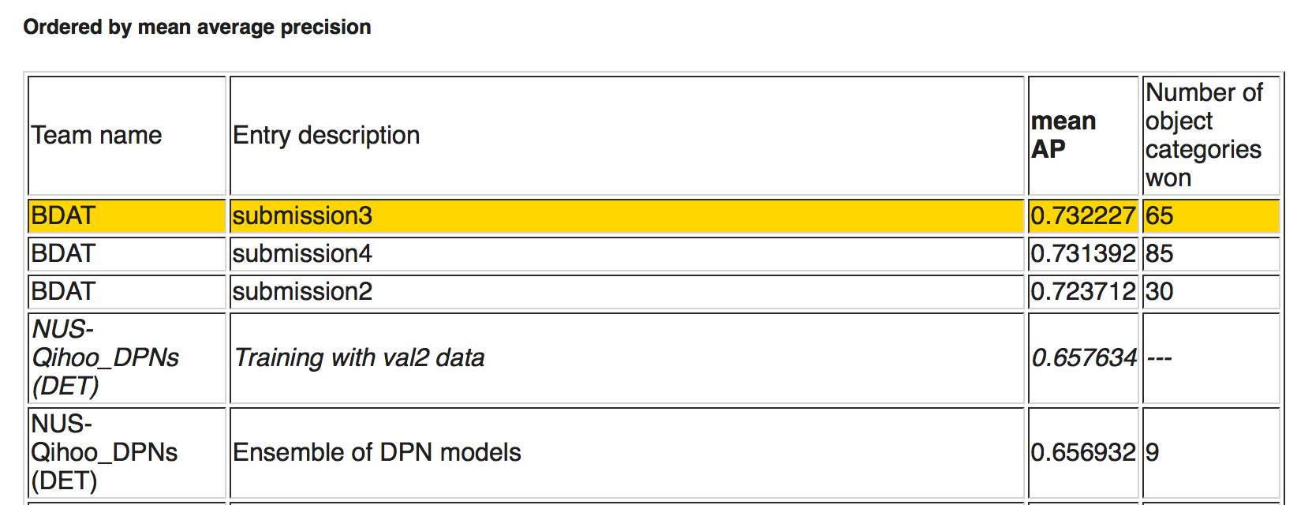Click the "Number of object categories won" header
The height and width of the screenshot is (505, 1297).
click(1203, 135)
